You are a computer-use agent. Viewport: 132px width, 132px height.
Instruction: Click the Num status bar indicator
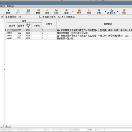point(91,129)
